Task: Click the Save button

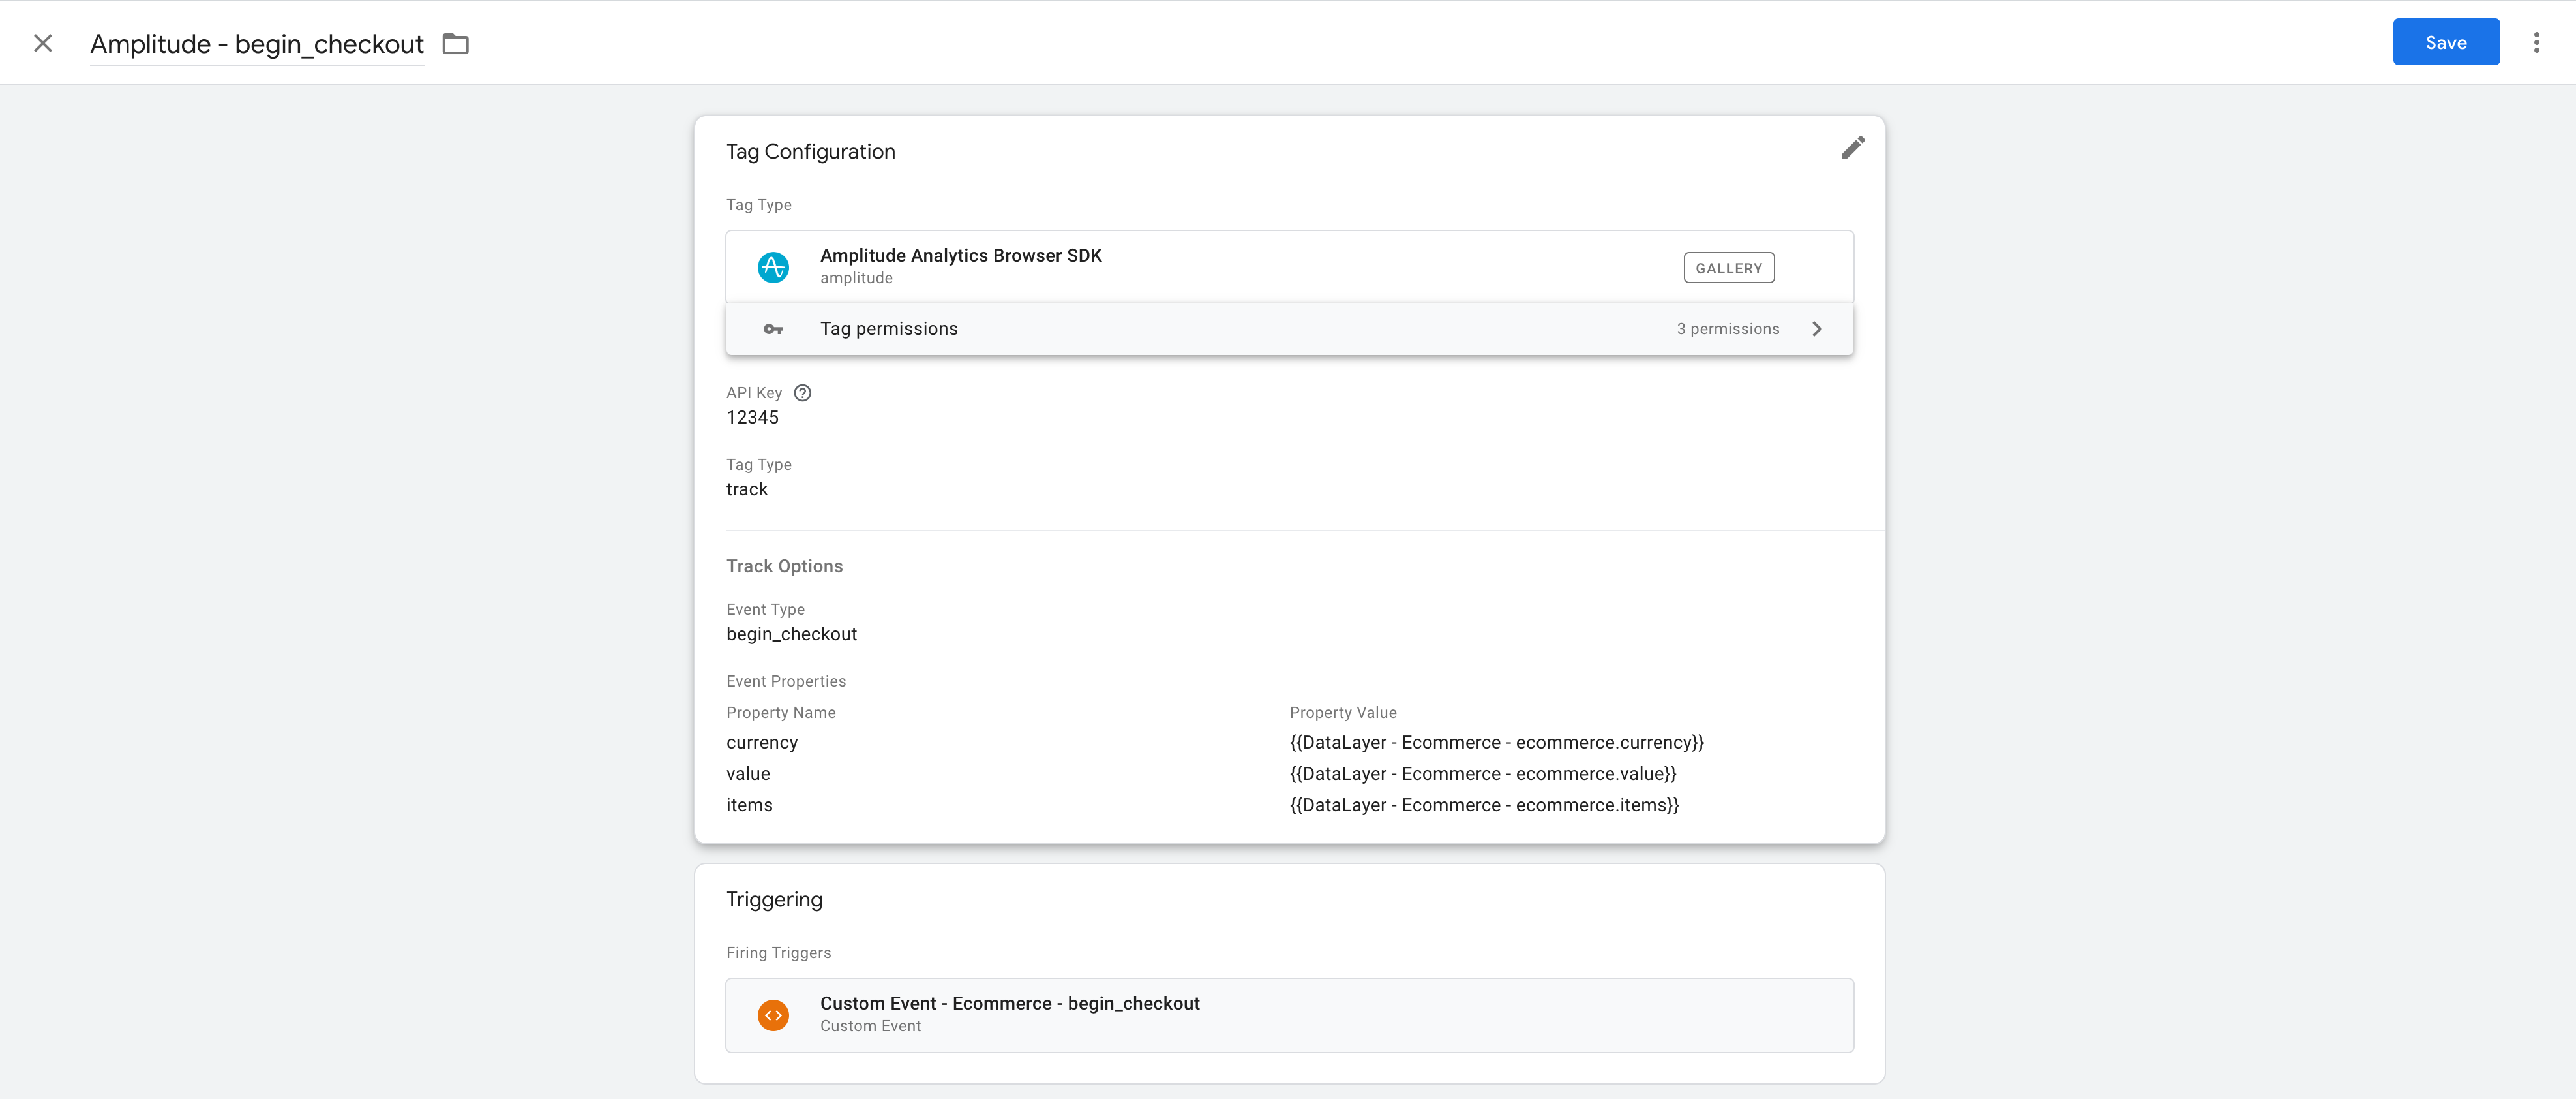Action: click(x=2445, y=43)
